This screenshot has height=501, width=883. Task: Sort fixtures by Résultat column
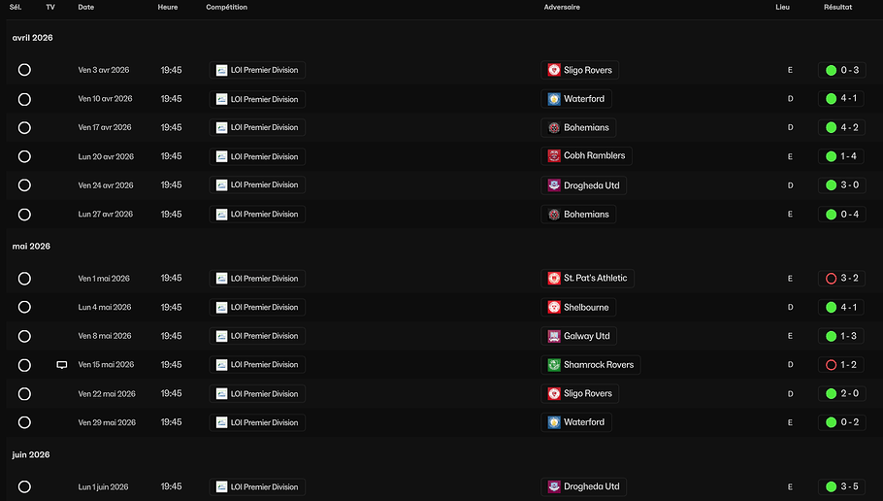pos(837,7)
